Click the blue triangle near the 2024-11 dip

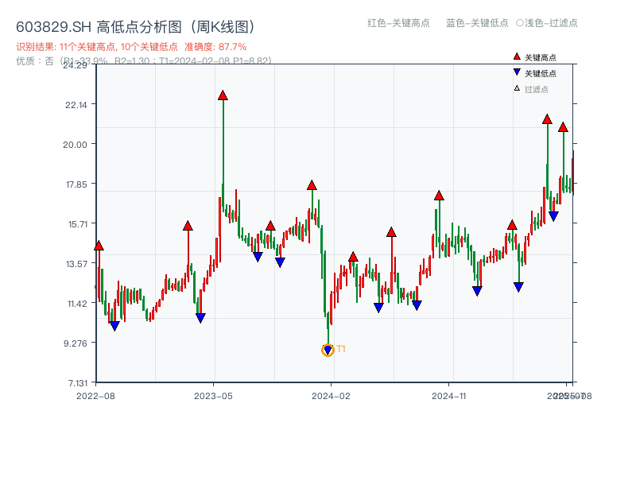pyautogui.click(x=477, y=289)
